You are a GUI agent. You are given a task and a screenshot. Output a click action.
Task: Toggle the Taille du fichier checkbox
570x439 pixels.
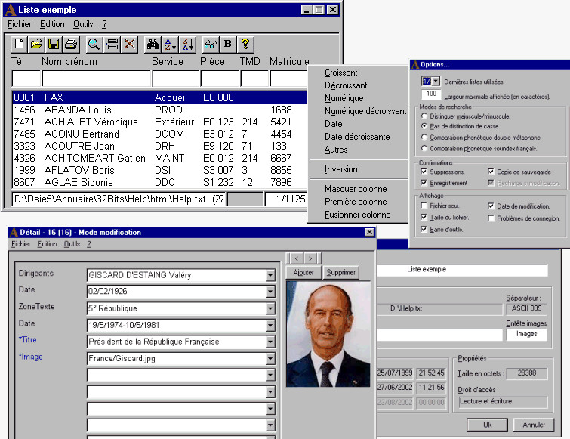pyautogui.click(x=424, y=217)
